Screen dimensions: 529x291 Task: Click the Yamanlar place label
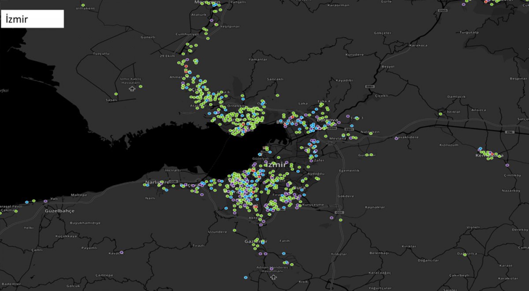click(x=258, y=59)
